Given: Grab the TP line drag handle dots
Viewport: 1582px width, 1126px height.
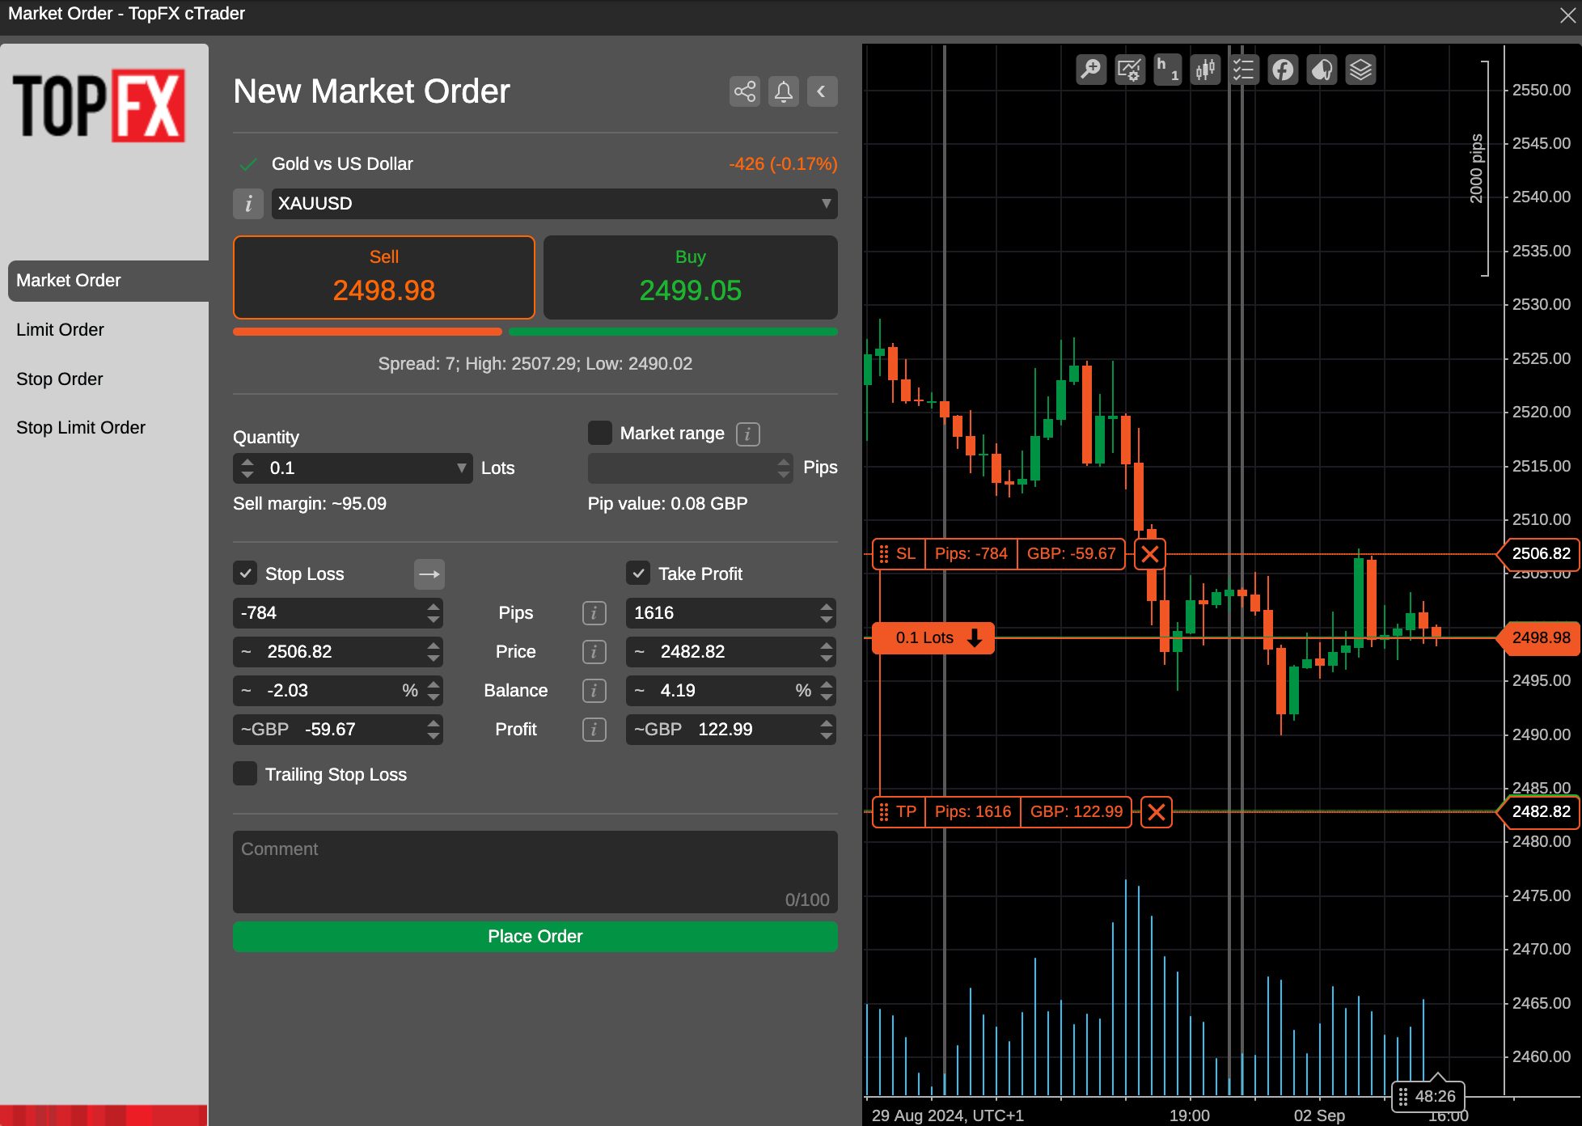Looking at the screenshot, I should point(883,812).
